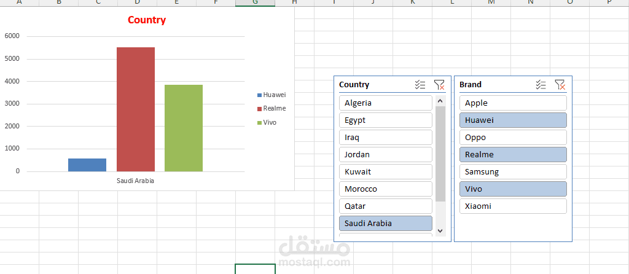The height and width of the screenshot is (274, 629).
Task: Select Algeria in Country slicer
Action: tap(386, 103)
